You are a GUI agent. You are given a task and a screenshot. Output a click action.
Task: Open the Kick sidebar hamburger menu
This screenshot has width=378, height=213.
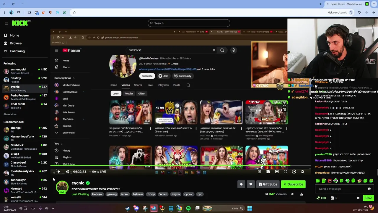pos(6,23)
